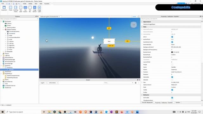This screenshot has width=203, height=114.
Task: Switch to the PLUGINS ribbon tab
Action: (x=47, y=4)
